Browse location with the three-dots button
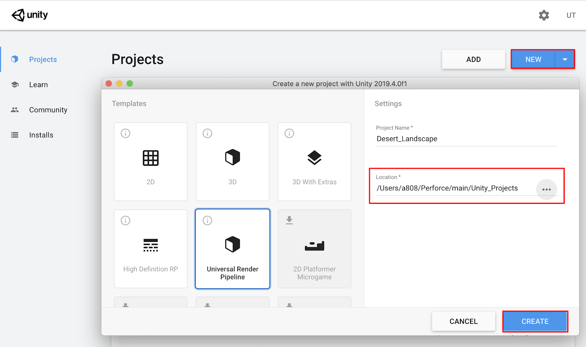This screenshot has height=347, width=586. [x=546, y=189]
